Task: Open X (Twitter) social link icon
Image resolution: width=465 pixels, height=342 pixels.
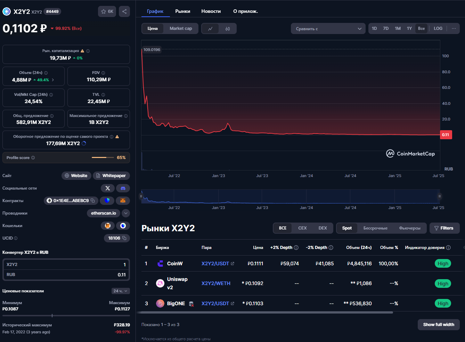Action: click(x=108, y=188)
